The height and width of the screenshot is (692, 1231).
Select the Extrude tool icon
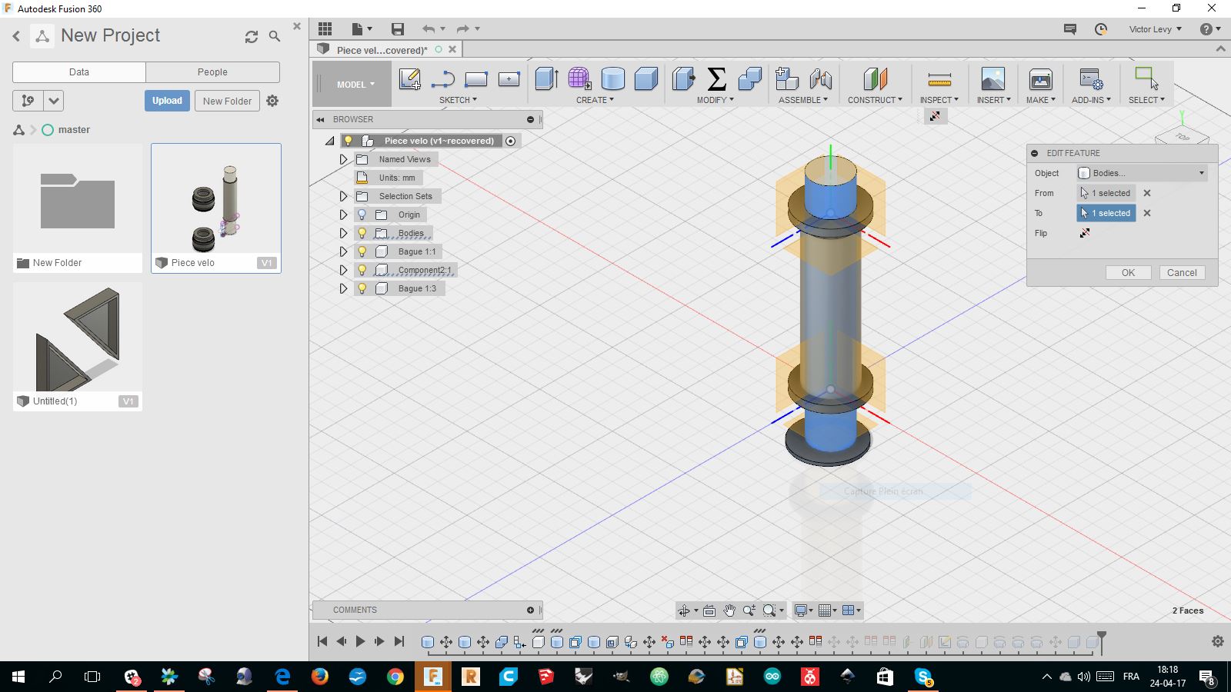[546, 78]
